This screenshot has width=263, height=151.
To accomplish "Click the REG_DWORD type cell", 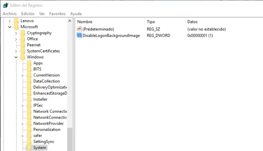I will [159, 35].
